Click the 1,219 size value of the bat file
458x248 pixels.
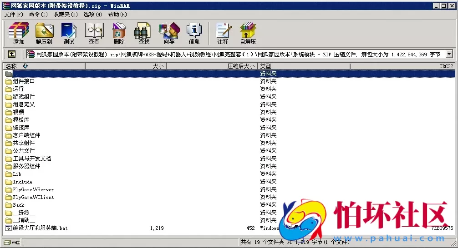coord(157,228)
